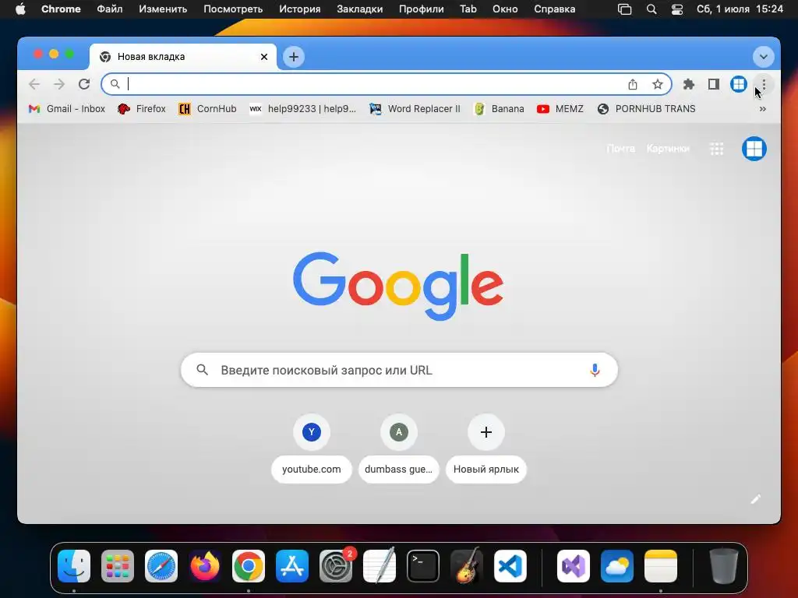Image resolution: width=798 pixels, height=598 pixels.
Task: Select the Новая вкладка tab
Action: [183, 56]
